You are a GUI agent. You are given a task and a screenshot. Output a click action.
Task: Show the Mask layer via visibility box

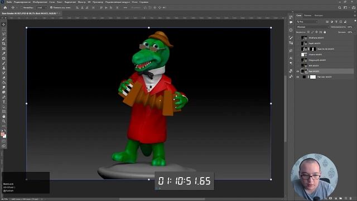click(297, 49)
